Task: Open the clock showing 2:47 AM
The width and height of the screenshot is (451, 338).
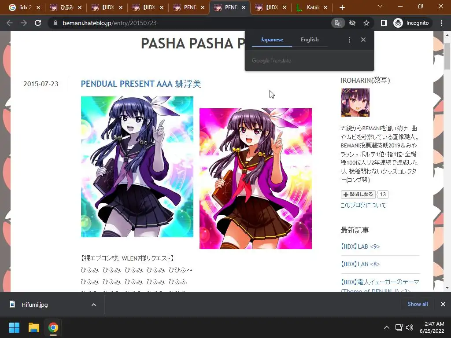Action: click(x=432, y=327)
